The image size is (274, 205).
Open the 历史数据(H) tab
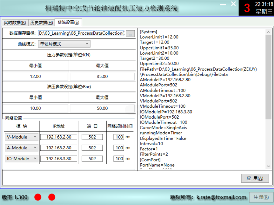(x=41, y=23)
